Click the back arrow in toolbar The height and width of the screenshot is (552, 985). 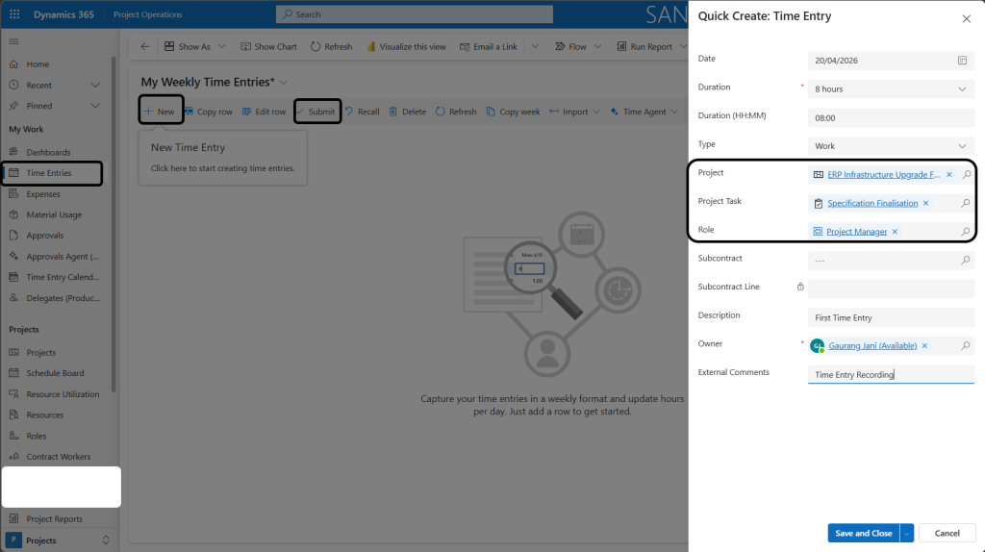(x=145, y=46)
